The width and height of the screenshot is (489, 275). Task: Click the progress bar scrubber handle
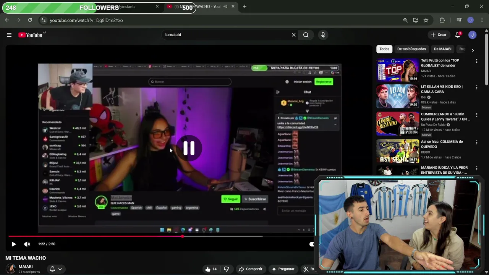click(x=183, y=236)
